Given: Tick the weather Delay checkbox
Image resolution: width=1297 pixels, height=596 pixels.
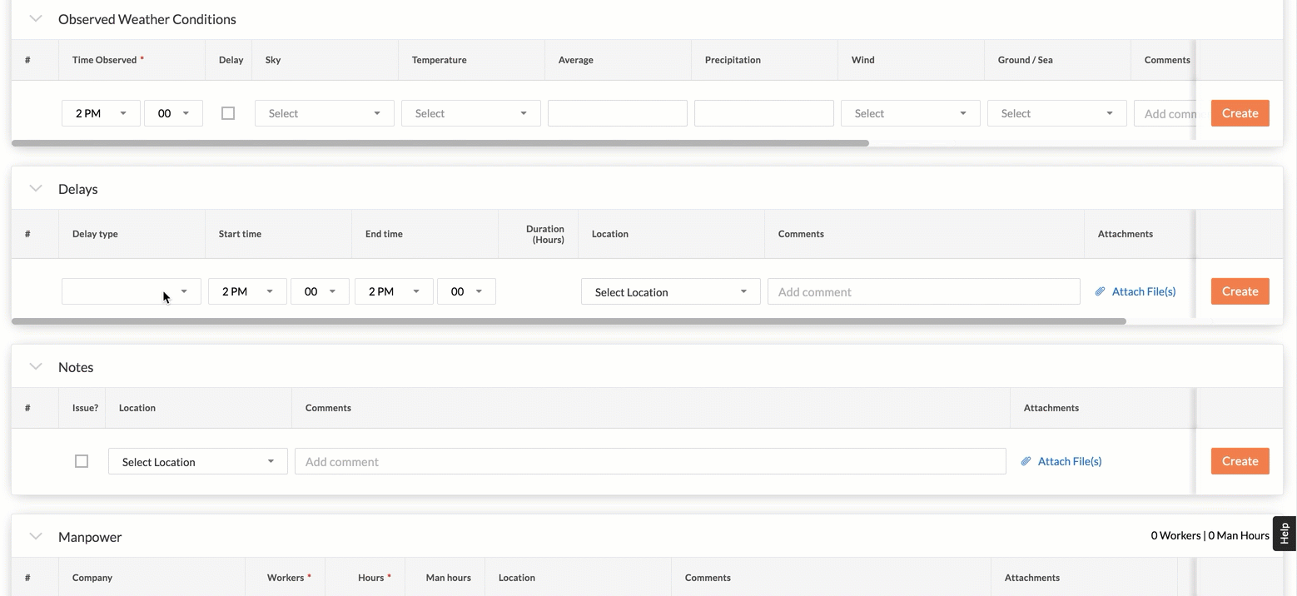Looking at the screenshot, I should 228,113.
